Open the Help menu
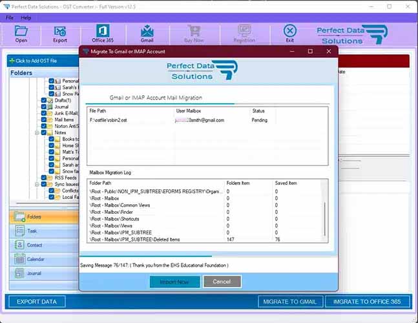The image size is (418, 323). pyautogui.click(x=26, y=17)
